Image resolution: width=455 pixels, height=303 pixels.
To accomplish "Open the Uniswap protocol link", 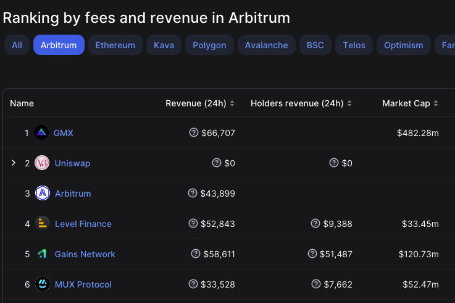I will pos(73,163).
